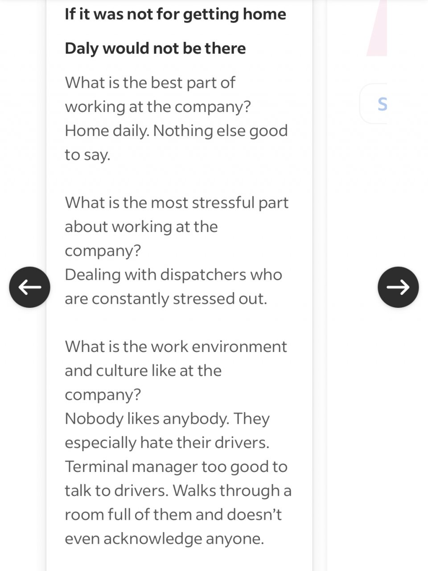Click the 'are constantly stressed out.' line
Image resolution: width=428 pixels, height=571 pixels.
tap(166, 299)
